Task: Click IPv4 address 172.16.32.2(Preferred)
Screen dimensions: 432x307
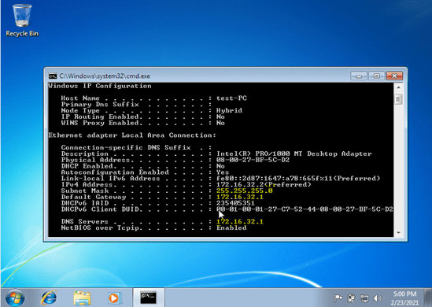Action: (264, 184)
